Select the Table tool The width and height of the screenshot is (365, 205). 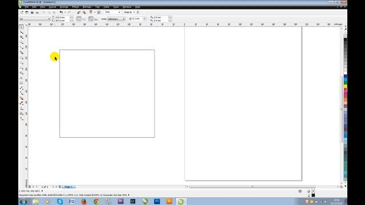point(22,83)
